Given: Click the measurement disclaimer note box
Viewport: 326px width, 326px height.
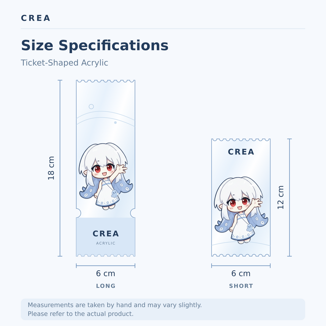Looking at the screenshot, I should pyautogui.click(x=163, y=309).
